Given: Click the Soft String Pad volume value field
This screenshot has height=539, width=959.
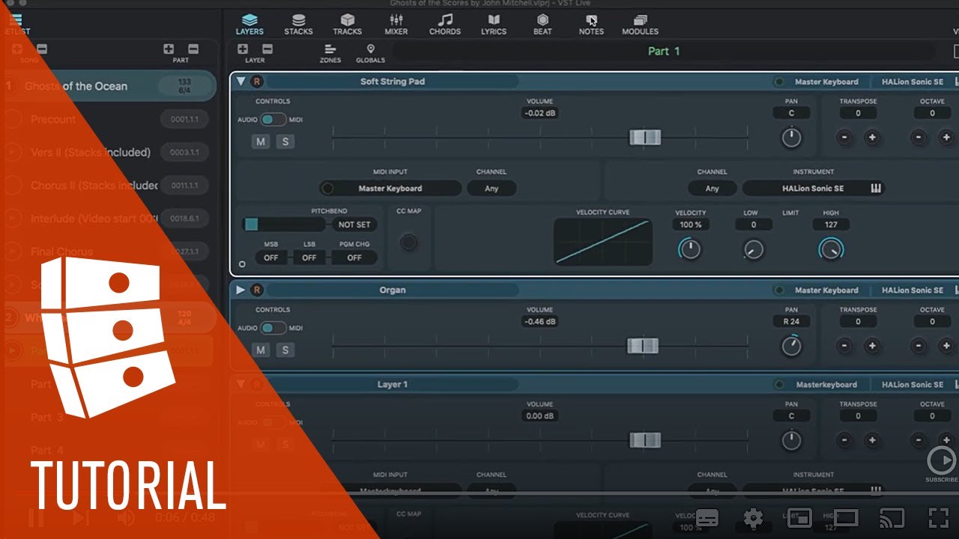Looking at the screenshot, I should (x=539, y=113).
